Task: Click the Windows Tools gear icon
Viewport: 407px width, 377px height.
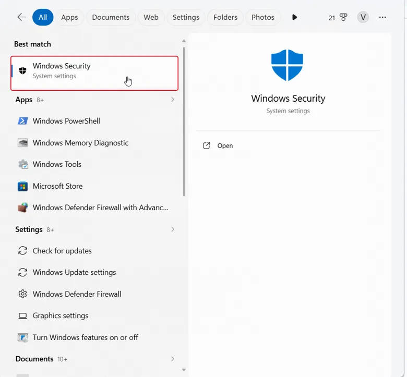Action: (22, 164)
